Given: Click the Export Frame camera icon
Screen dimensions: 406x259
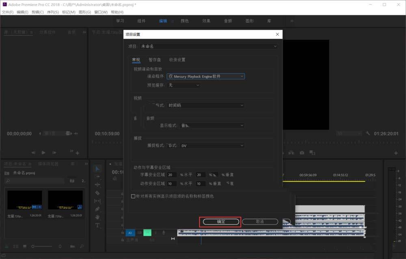Looking at the screenshot, I should pos(302,153).
